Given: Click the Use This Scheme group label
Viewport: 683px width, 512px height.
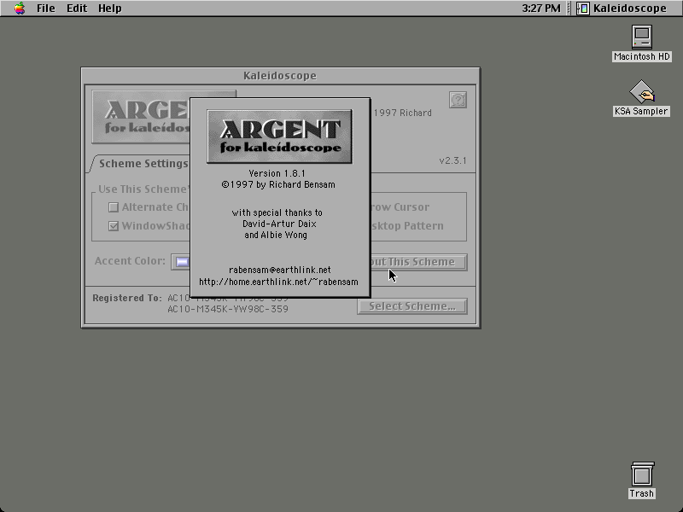Looking at the screenshot, I should 143,189.
